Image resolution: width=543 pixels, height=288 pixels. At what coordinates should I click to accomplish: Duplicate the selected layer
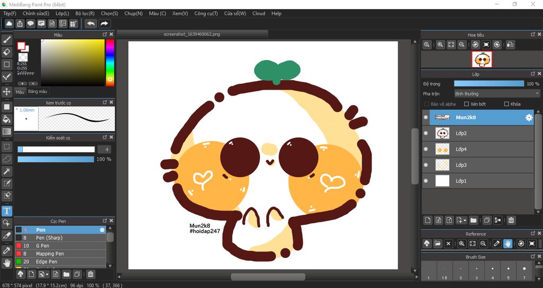point(487,220)
